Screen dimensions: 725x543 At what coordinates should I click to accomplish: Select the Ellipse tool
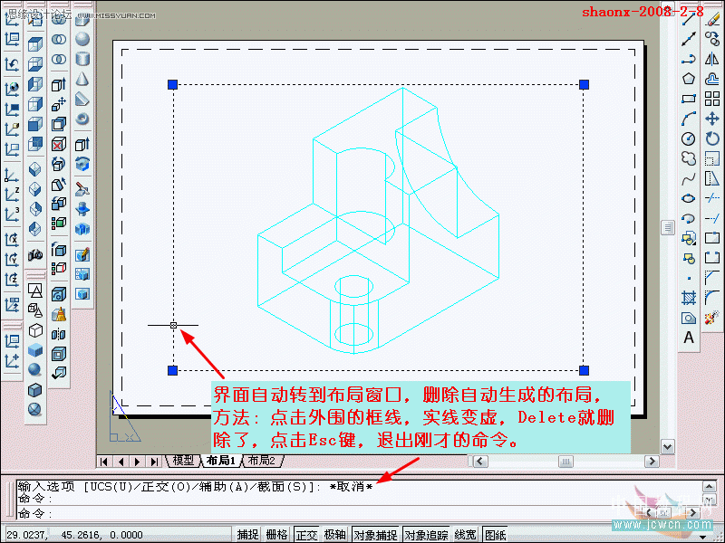tap(689, 198)
